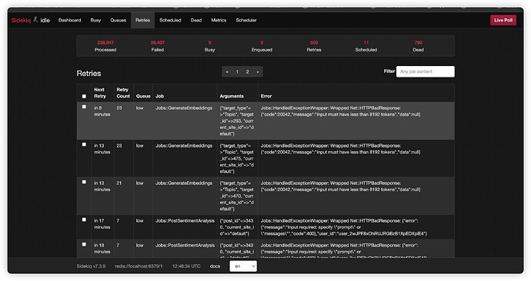Click Jobs::GenerateEmbeddings in the first row
The image size is (531, 281).
click(x=184, y=108)
